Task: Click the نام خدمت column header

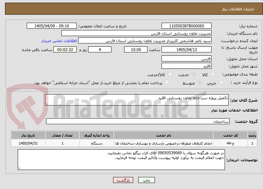Action: click(164, 135)
